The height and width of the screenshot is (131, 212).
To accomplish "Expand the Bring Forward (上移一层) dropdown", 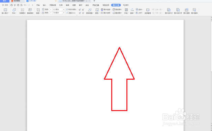I will tap(162, 9).
